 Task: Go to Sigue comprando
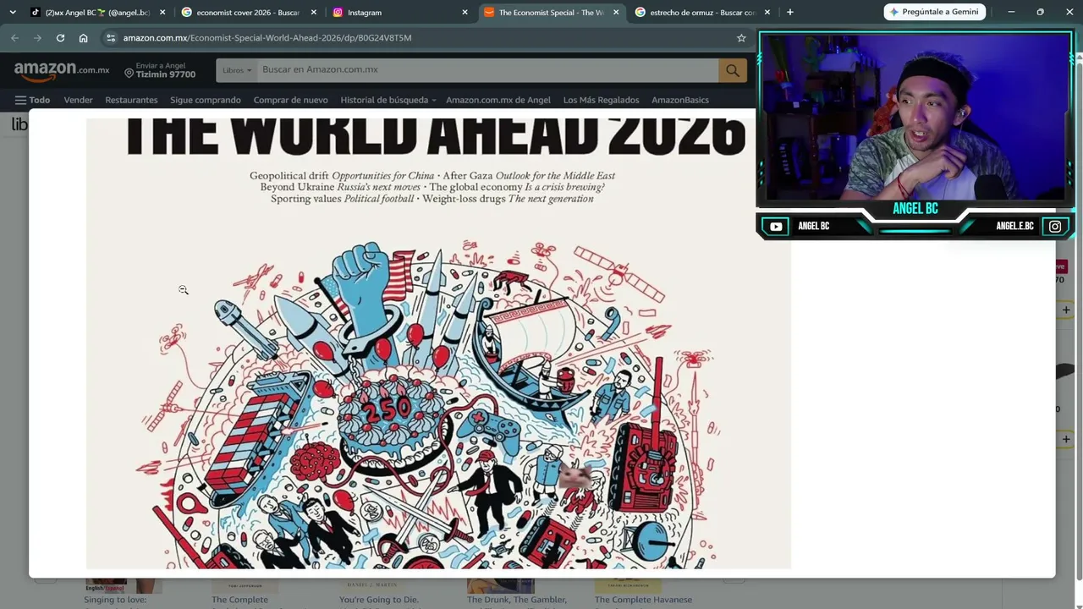click(x=206, y=100)
